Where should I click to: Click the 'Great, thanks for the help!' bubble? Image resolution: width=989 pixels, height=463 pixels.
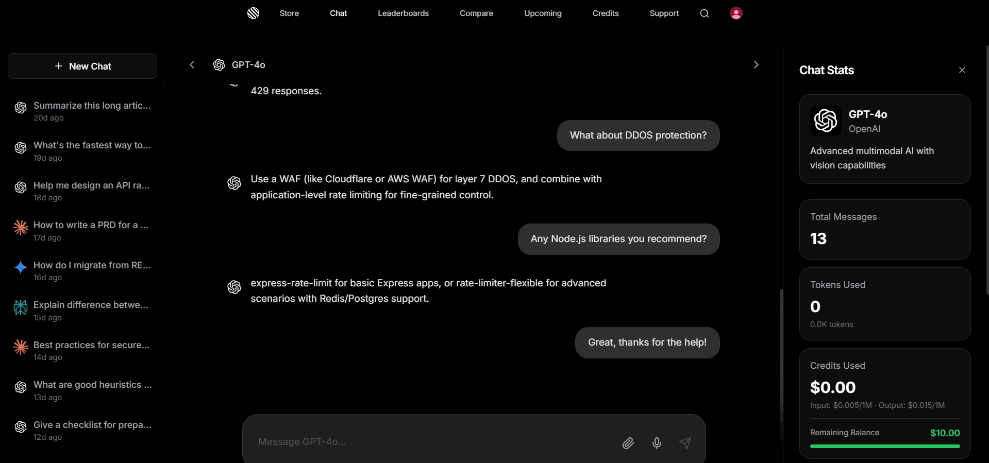[x=647, y=342]
